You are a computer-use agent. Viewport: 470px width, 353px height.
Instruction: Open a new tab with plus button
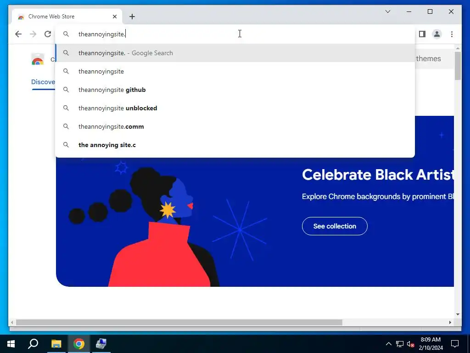coord(132,17)
